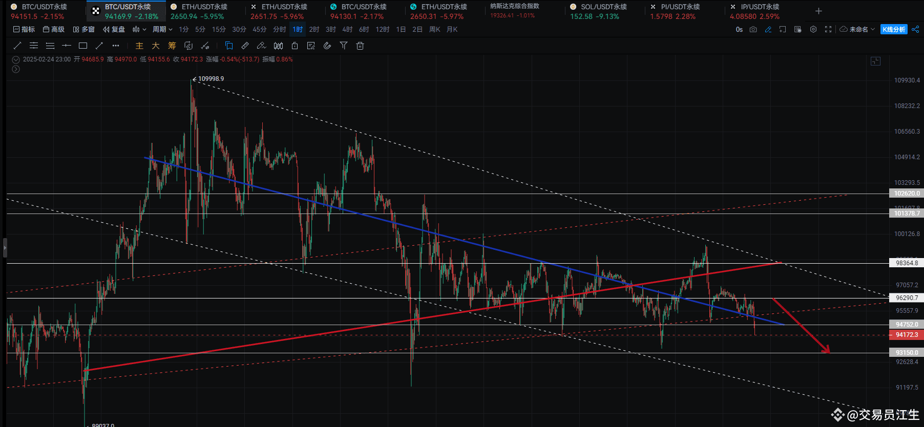924x427 pixels.
Task: Enter fullscreen chart mode
Action: [x=828, y=29]
